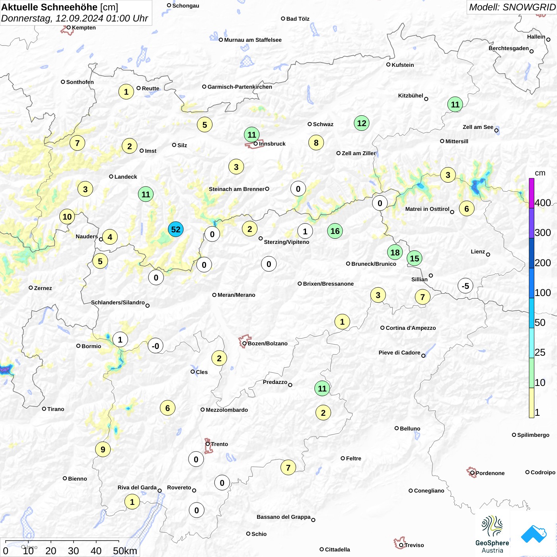The height and width of the screenshot is (557, 557).
Task: Click the light green 10 cm legend swatch
Action: pos(532,373)
